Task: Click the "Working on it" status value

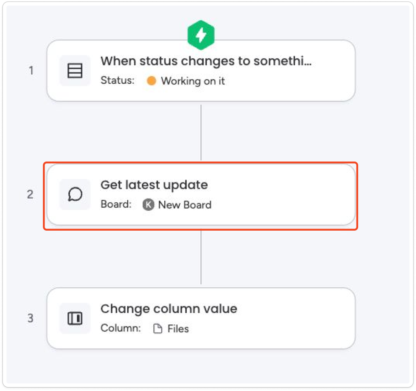Action: [193, 81]
